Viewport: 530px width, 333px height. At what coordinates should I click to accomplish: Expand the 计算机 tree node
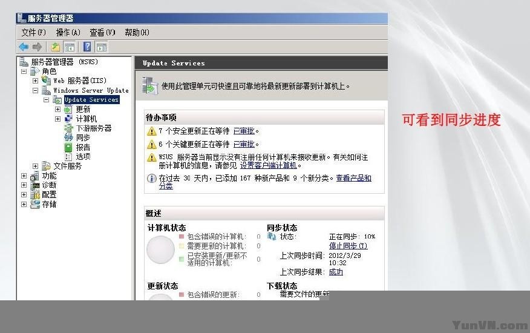[x=57, y=119]
